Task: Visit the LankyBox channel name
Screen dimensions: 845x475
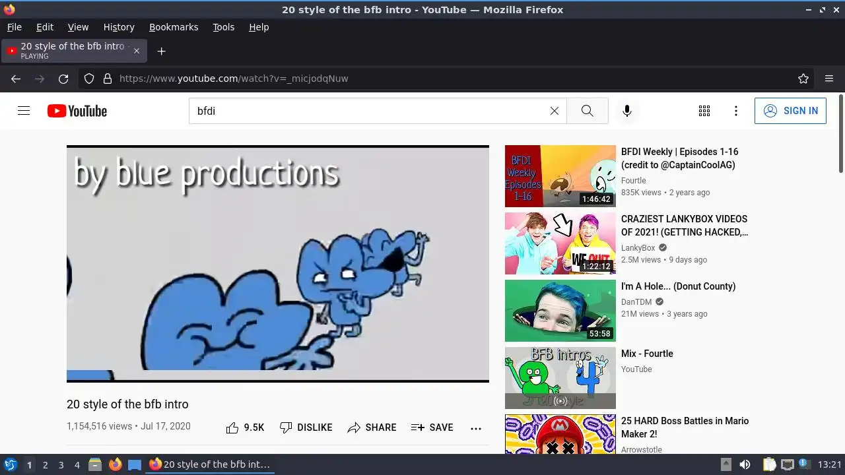Action: (x=638, y=248)
